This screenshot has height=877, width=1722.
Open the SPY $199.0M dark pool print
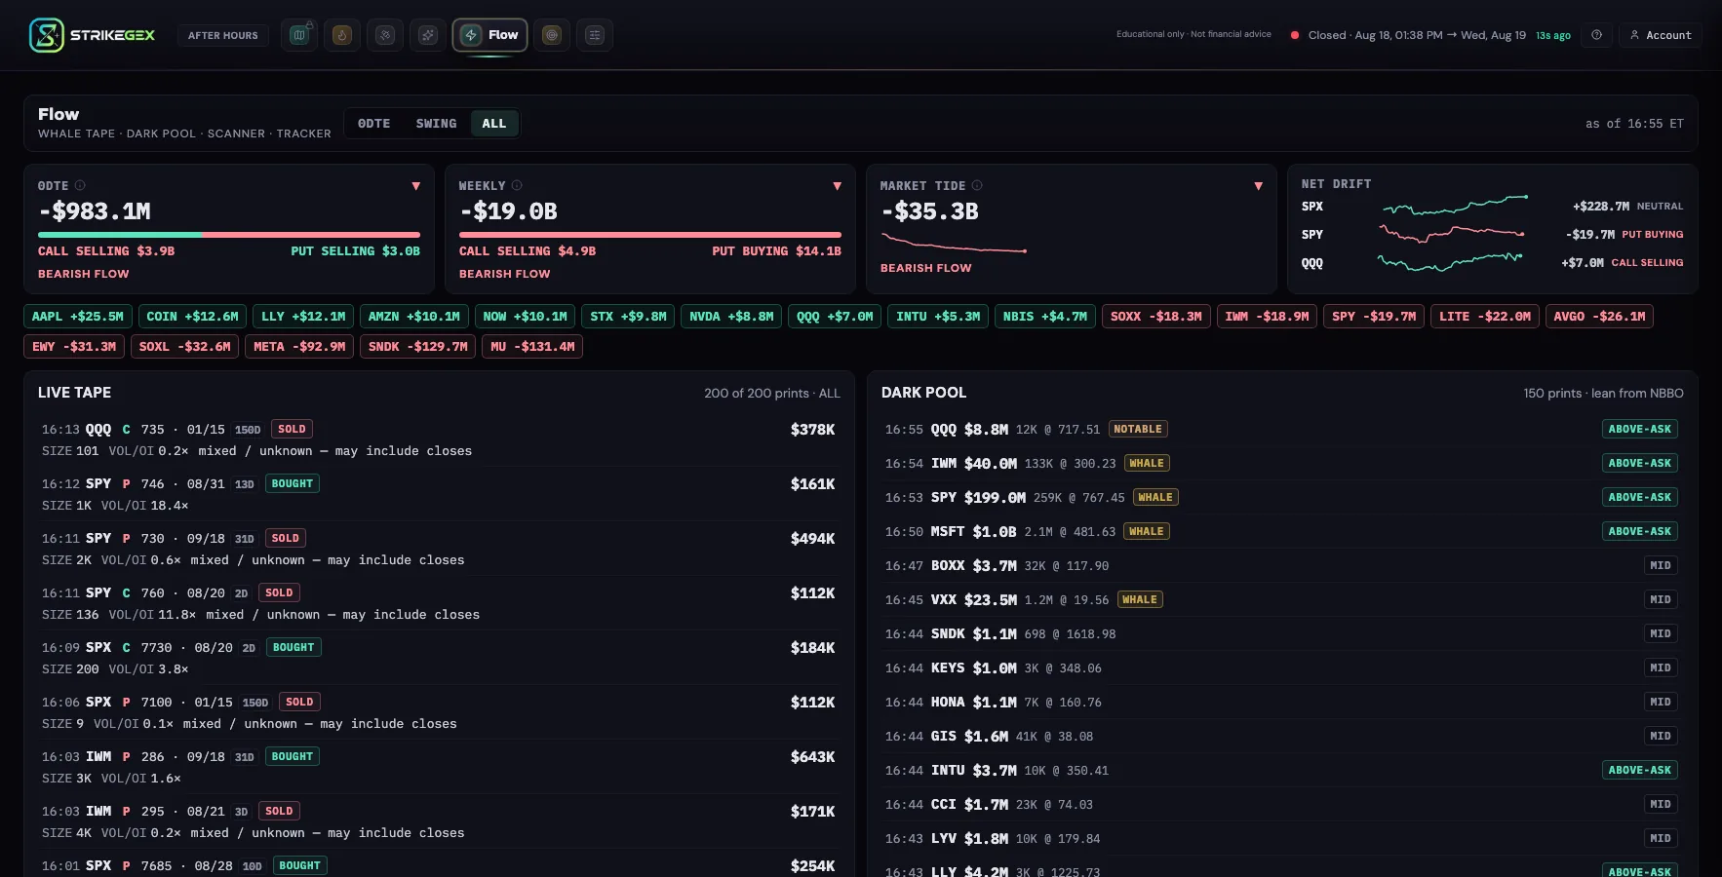point(1281,497)
